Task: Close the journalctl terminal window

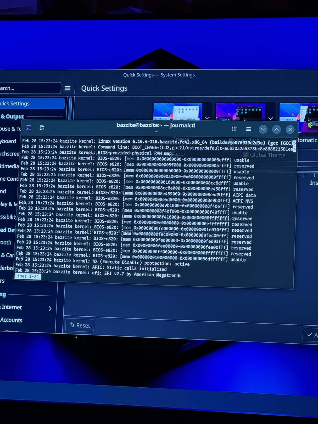Action: pyautogui.click(x=290, y=130)
